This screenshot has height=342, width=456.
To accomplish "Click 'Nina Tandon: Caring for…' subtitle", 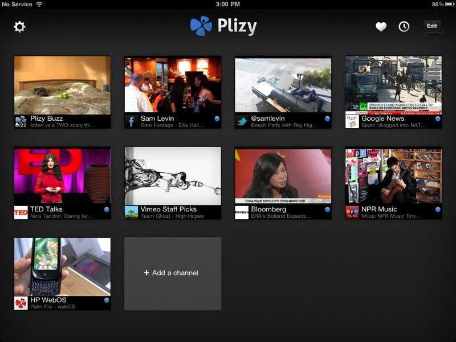I will (x=62, y=216).
